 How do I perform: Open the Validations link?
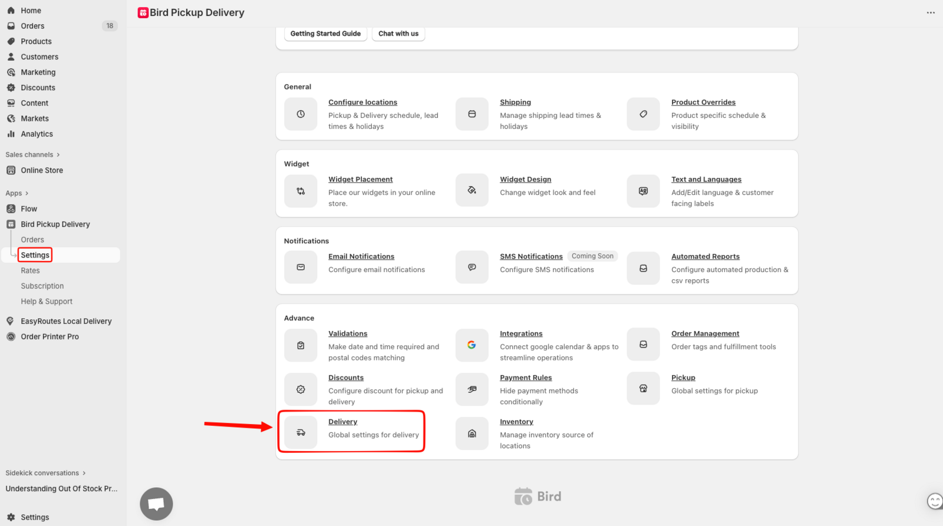(x=348, y=333)
